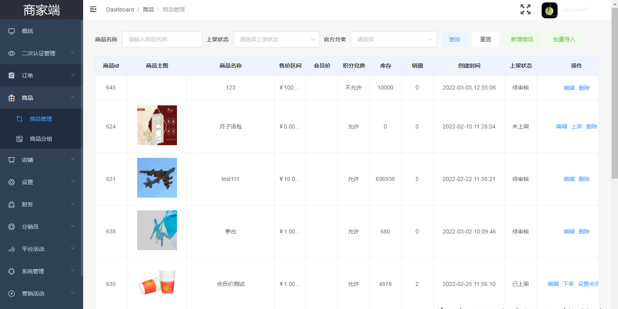Toggle fullscreen mode icon

[525, 10]
